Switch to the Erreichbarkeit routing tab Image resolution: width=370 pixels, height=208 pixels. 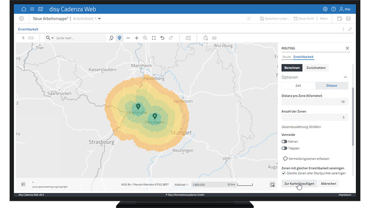tap(303, 57)
